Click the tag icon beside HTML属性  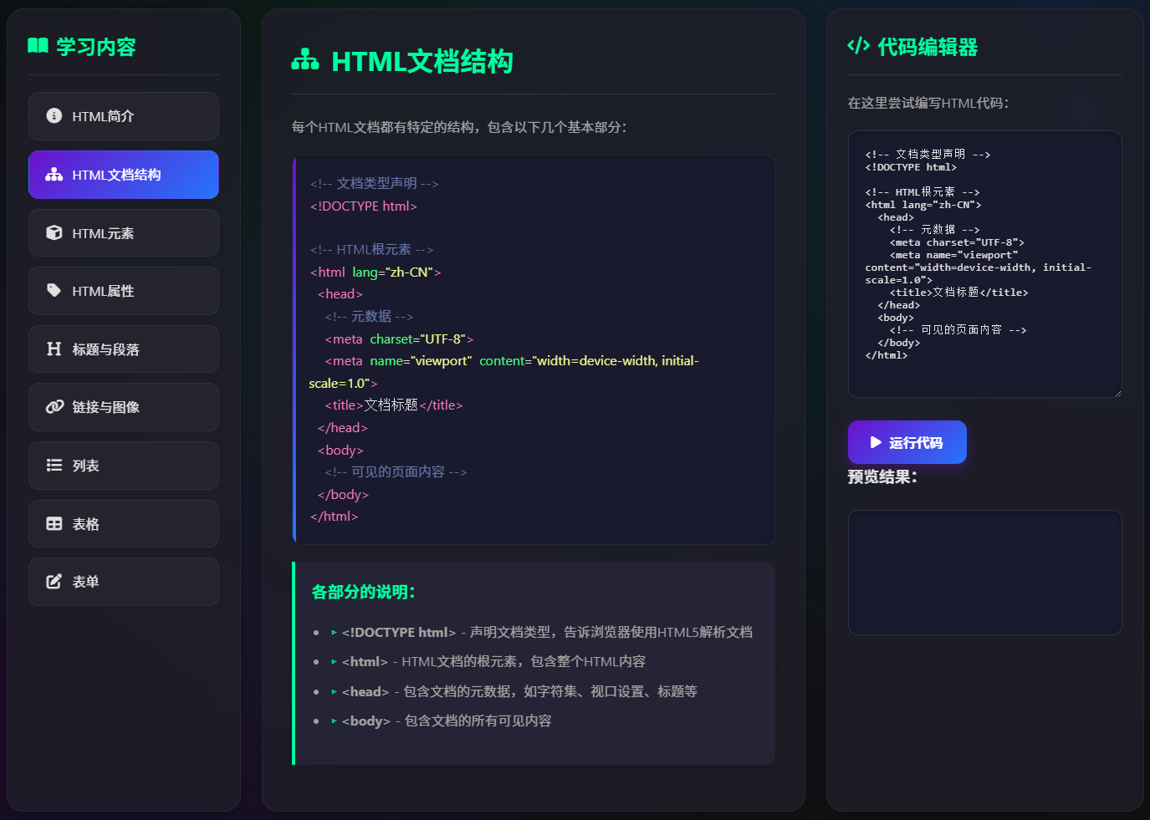(54, 291)
